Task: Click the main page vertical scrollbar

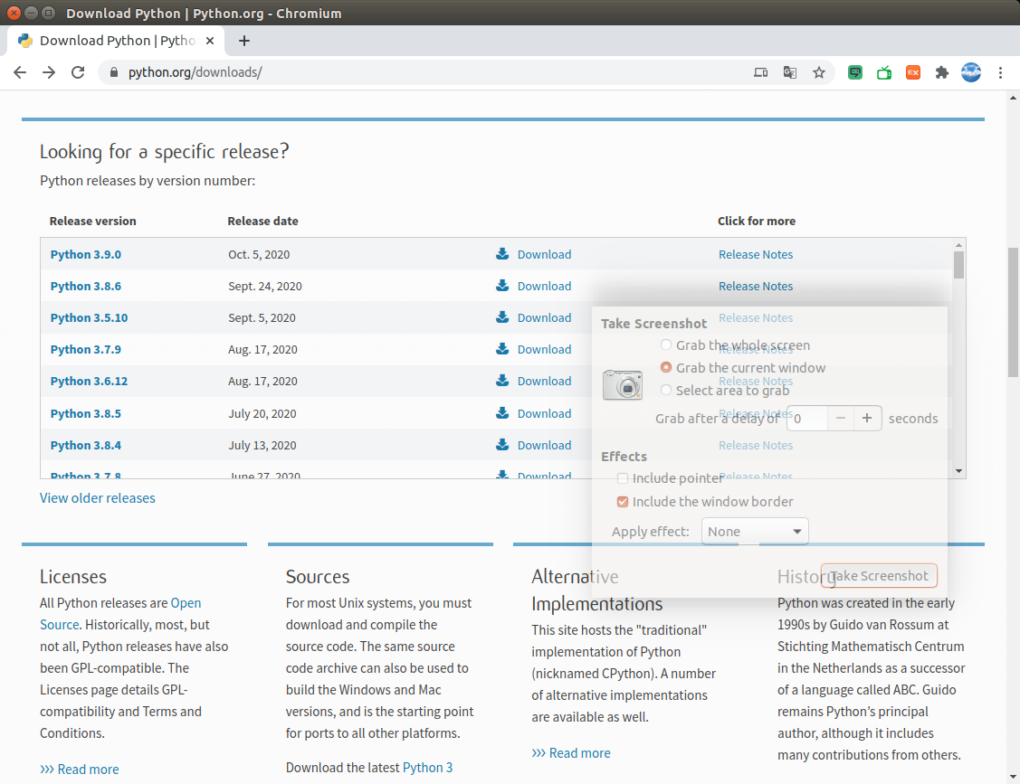Action: [x=1014, y=312]
